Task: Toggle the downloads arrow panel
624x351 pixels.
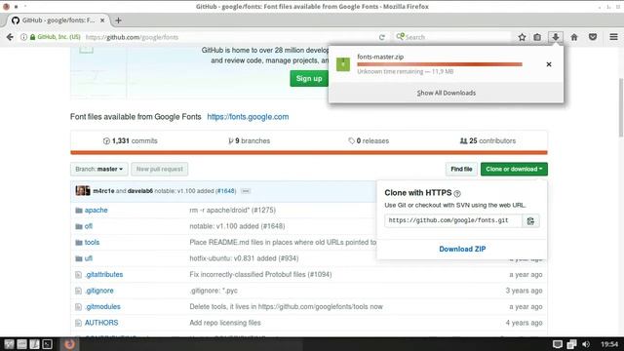Action: (555, 37)
